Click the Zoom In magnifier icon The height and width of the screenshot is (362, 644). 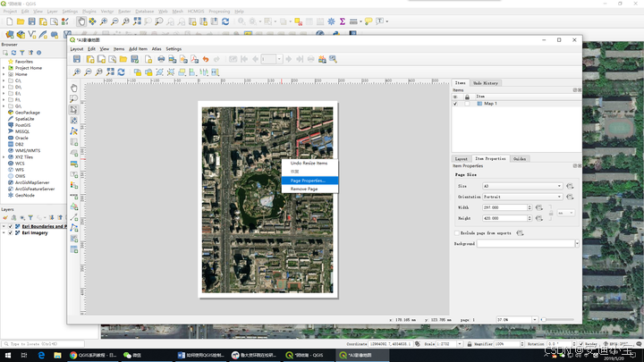pyautogui.click(x=77, y=72)
